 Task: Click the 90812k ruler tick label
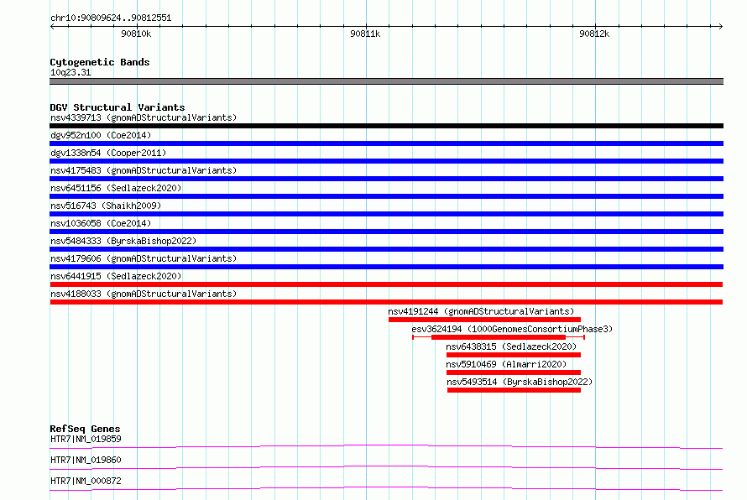click(x=594, y=34)
